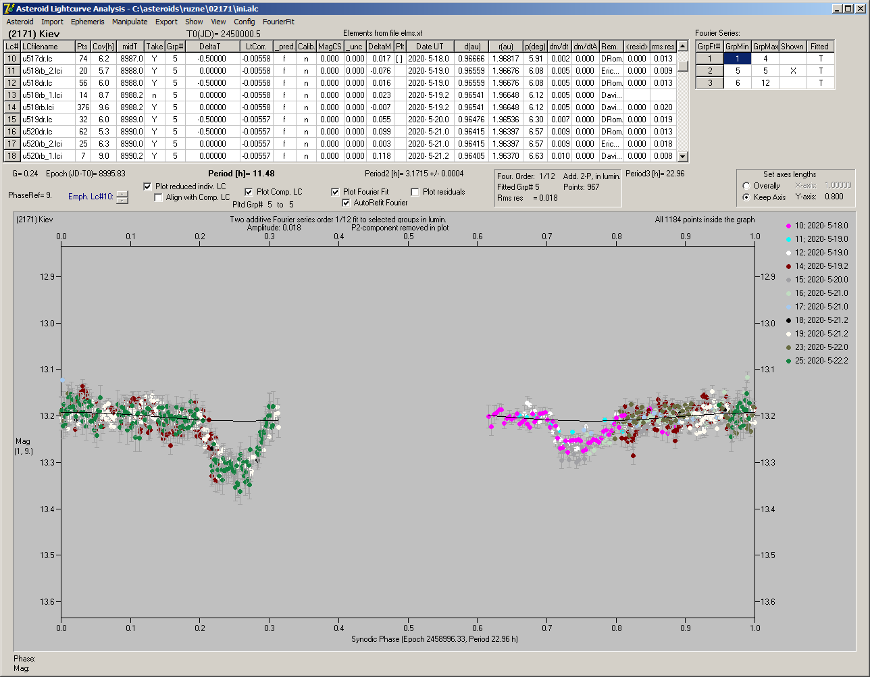Click the dark red legend marker for 14; 2020-5-19.2
Image resolution: width=870 pixels, height=677 pixels.
point(789,266)
